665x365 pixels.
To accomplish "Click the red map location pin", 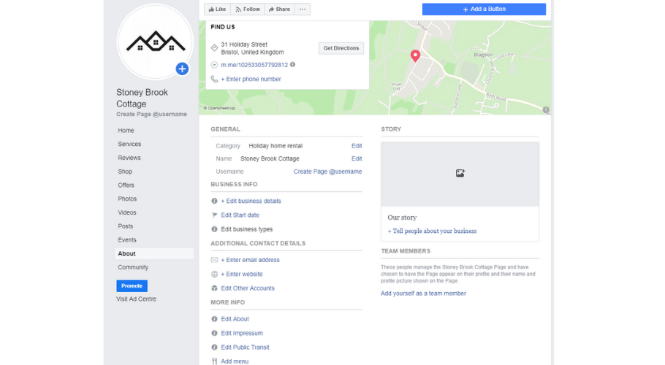I will (415, 55).
